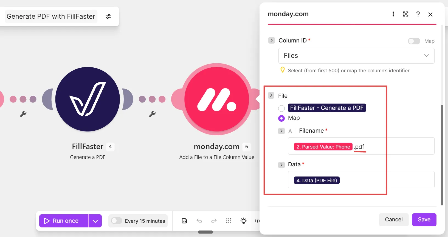Open scenario settings sliders icon

[108, 16]
